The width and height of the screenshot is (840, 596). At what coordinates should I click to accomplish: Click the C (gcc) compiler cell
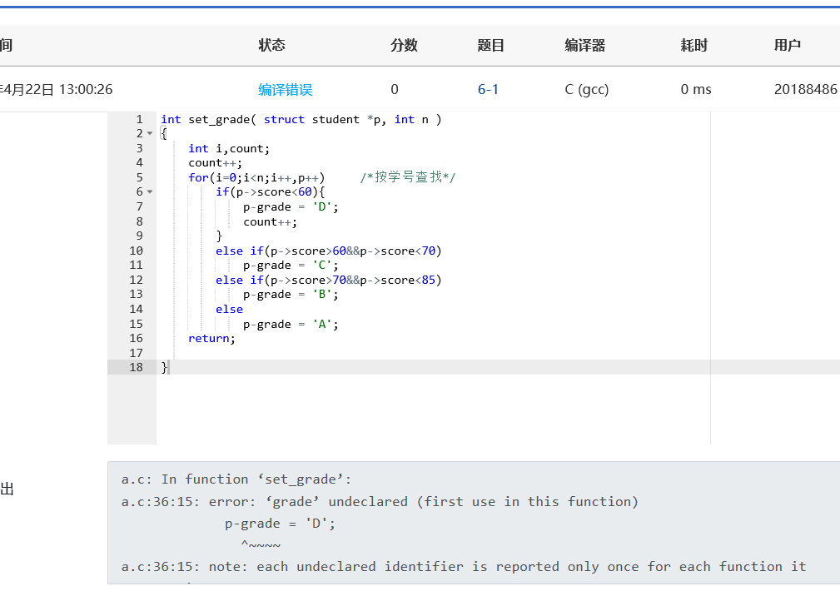(x=587, y=89)
